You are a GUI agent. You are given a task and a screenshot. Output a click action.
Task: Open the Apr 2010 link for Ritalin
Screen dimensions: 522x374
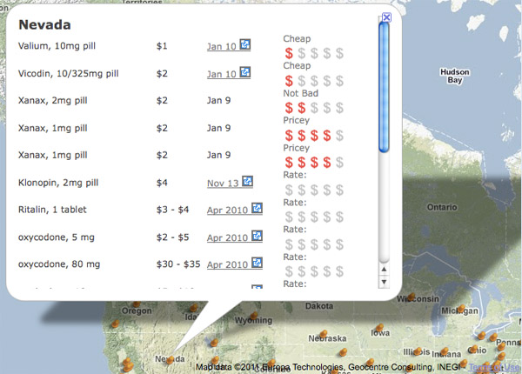point(227,210)
